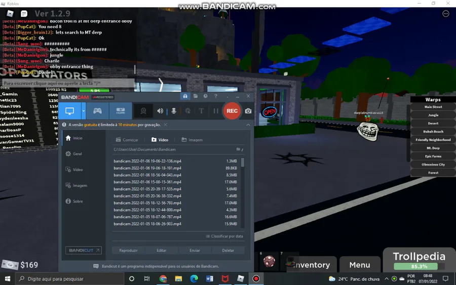Collapse the Bandicam panel with up chevron
456x285 pixels.
point(248,125)
